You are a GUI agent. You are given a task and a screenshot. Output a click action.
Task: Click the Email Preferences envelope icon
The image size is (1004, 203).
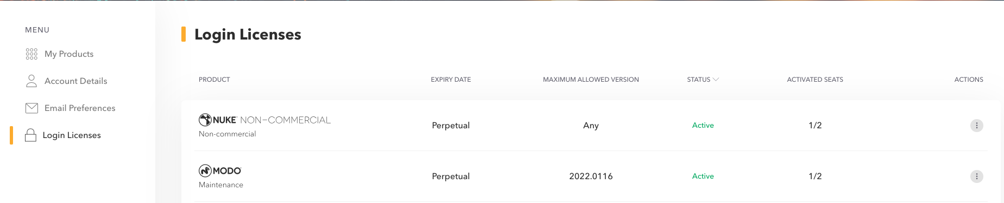pyautogui.click(x=31, y=108)
